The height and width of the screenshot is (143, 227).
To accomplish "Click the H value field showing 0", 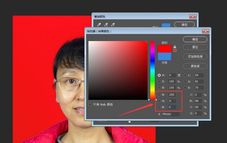I will (172, 75).
